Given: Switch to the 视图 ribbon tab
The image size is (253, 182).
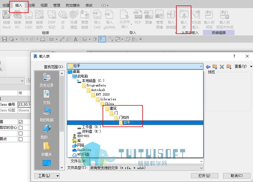Looking at the screenshot, I should pyautogui.click(x=44, y=5).
